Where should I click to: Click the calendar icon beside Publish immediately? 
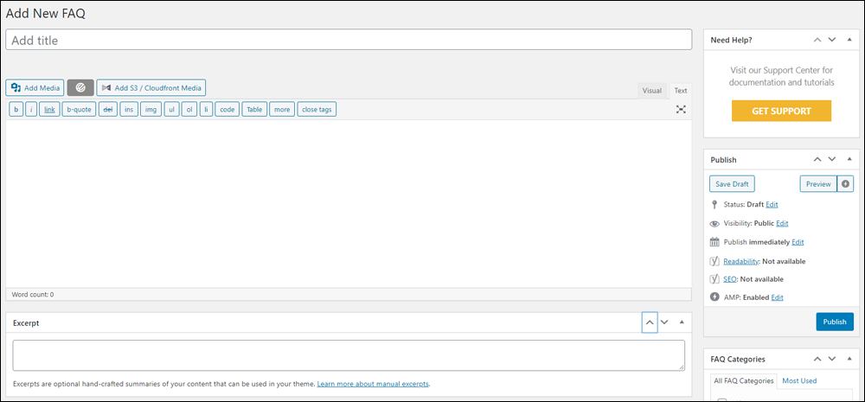tap(714, 242)
